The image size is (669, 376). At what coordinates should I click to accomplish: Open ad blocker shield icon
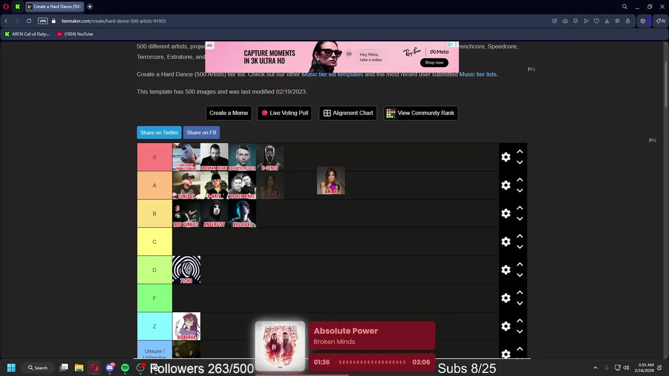(575, 21)
